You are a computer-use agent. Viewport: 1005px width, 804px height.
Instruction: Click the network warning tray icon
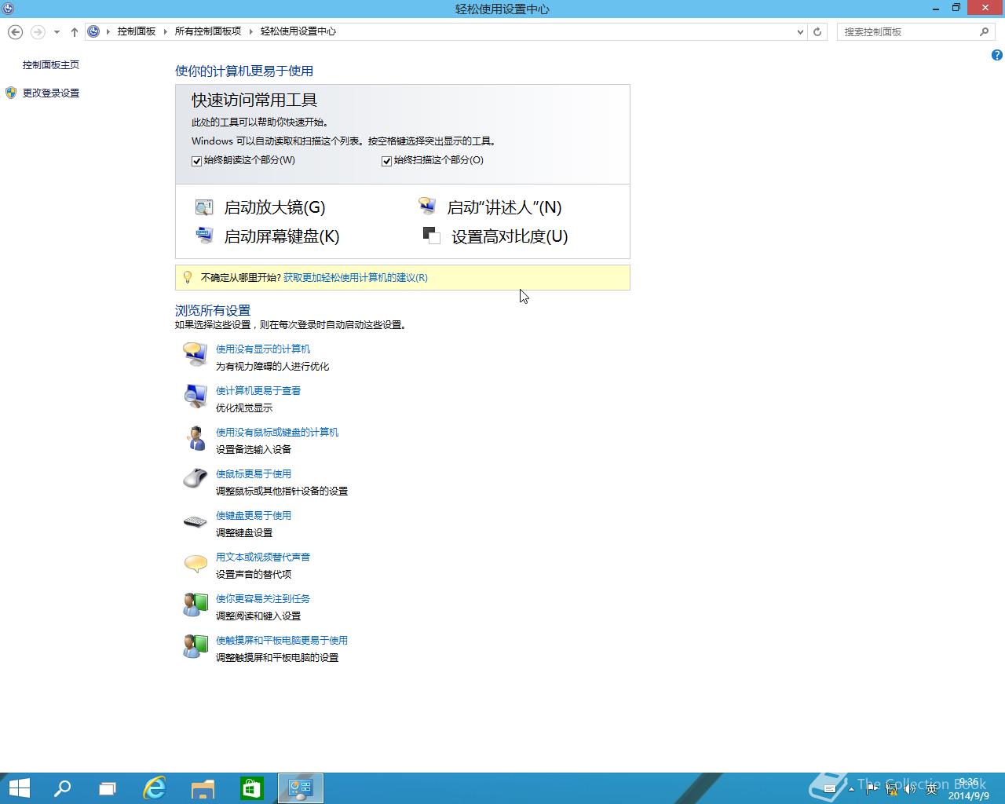coord(891,789)
